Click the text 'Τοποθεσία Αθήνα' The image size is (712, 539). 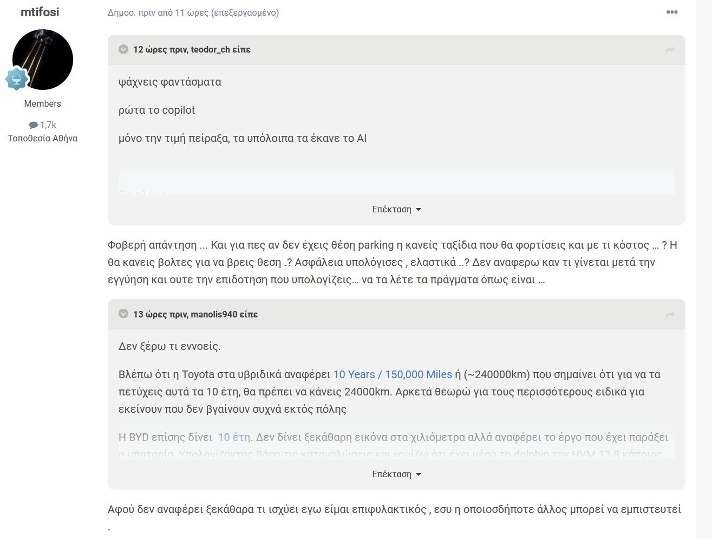(x=43, y=138)
